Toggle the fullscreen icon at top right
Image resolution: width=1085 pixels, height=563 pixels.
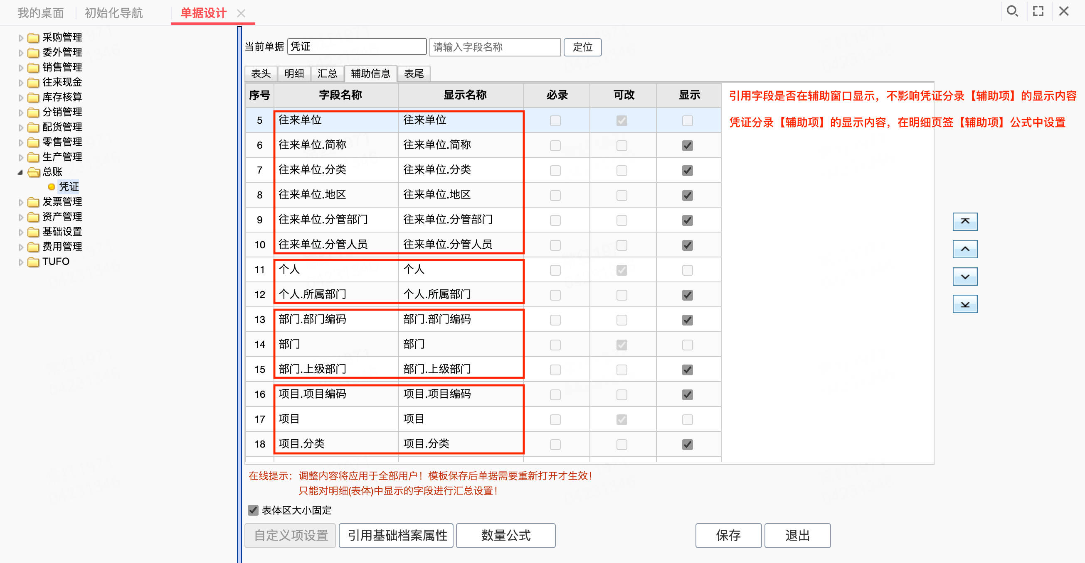[1038, 11]
